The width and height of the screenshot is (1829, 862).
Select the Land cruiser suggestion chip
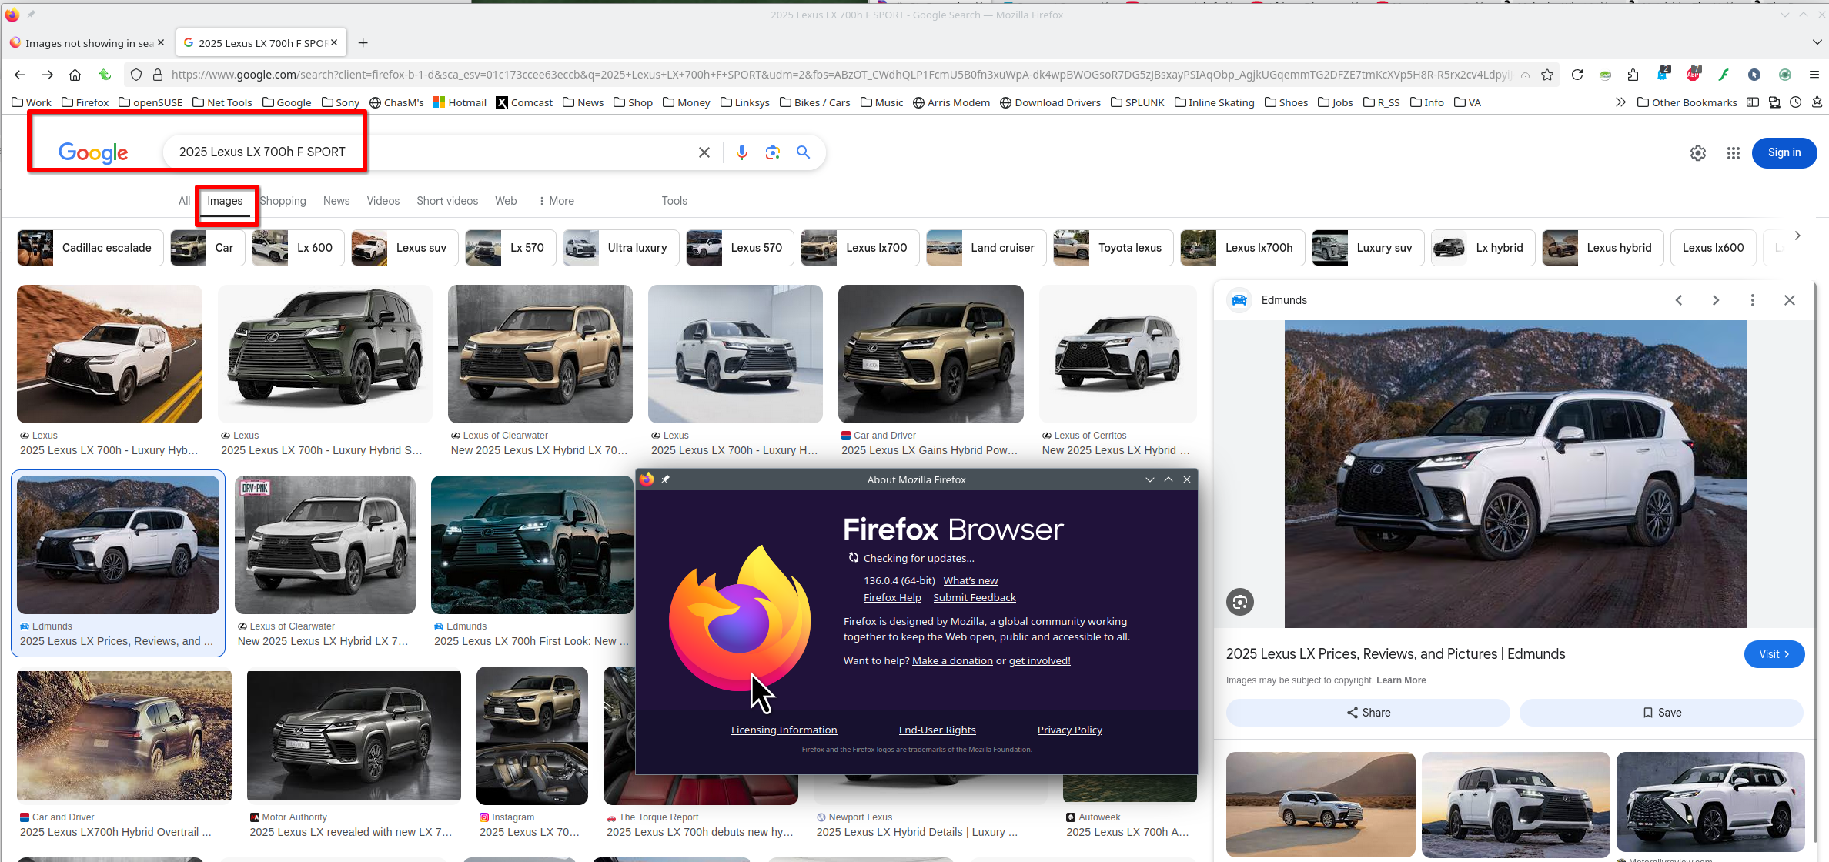(x=986, y=248)
